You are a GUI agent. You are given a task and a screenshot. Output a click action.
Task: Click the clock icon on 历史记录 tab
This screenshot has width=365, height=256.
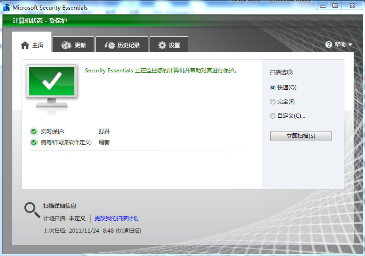point(110,45)
